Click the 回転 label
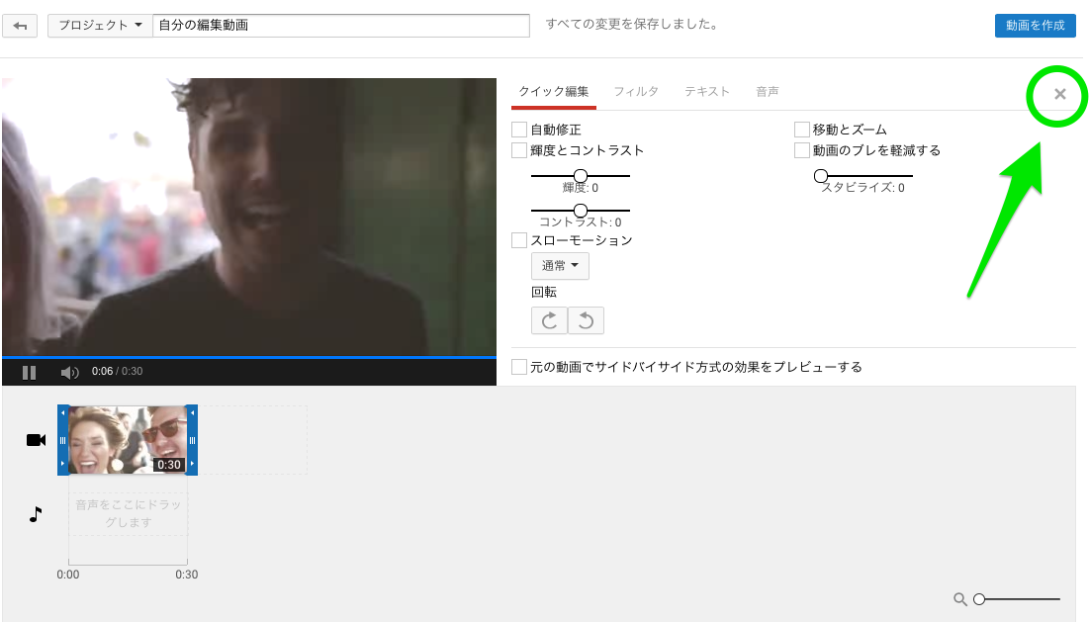The width and height of the screenshot is (1089, 622). tap(544, 293)
